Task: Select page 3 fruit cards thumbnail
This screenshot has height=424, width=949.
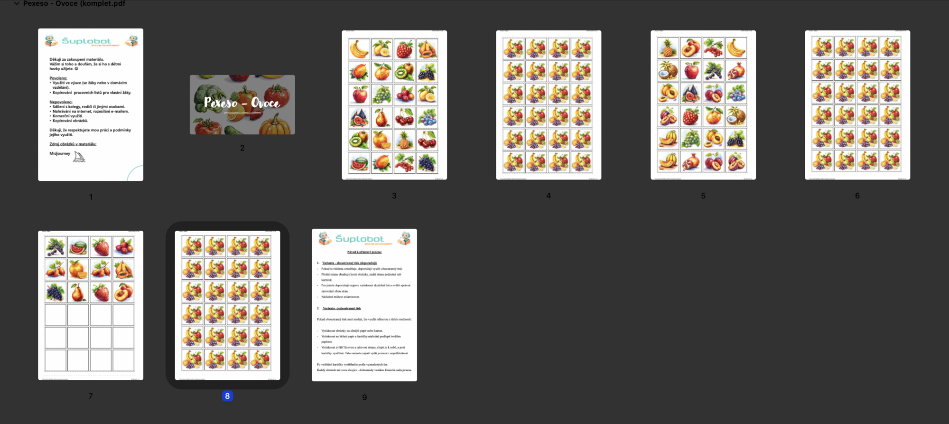Action: [394, 105]
